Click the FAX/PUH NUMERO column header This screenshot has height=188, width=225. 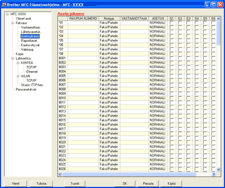click(x=83, y=18)
